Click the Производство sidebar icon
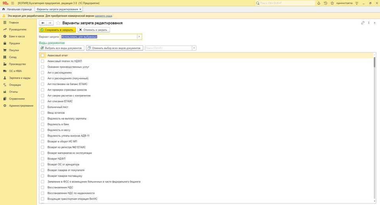380x205 pixels. (5, 64)
